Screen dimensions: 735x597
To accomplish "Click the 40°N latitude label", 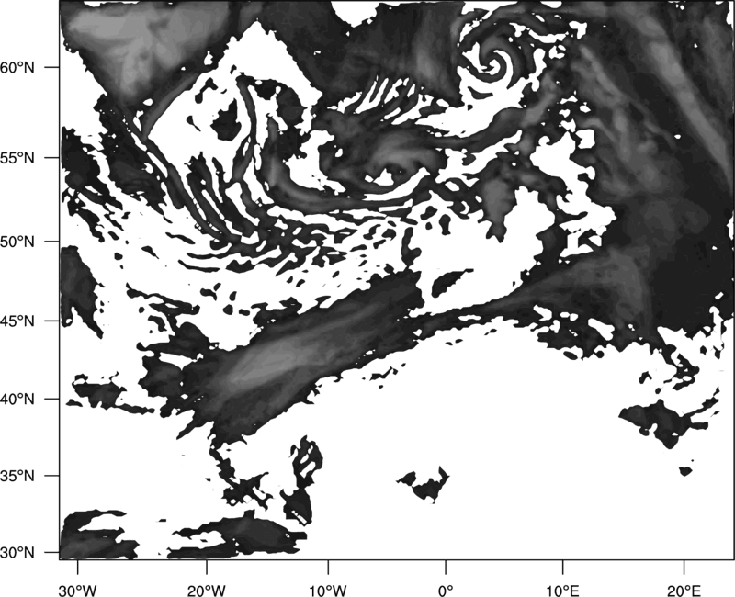I will [x=17, y=400].
